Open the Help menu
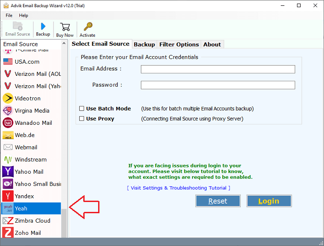324x246 pixels. point(23,15)
